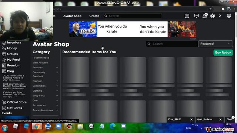This screenshot has height=133, width=237.
Task: Open Celebrating Safer Internet Day 2021 post
Action: pos(14,95)
